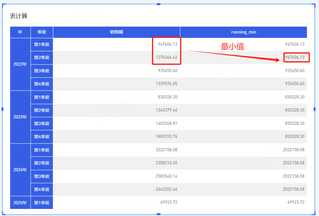Click the 表计算 chart title
The image size is (319, 216).
click(19, 16)
